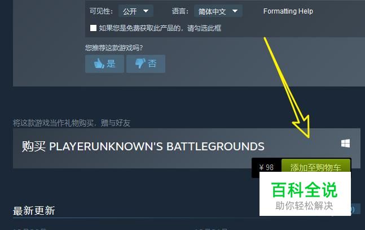Click the Windows platform logo icon
The width and height of the screenshot is (365, 230).
coord(345,144)
